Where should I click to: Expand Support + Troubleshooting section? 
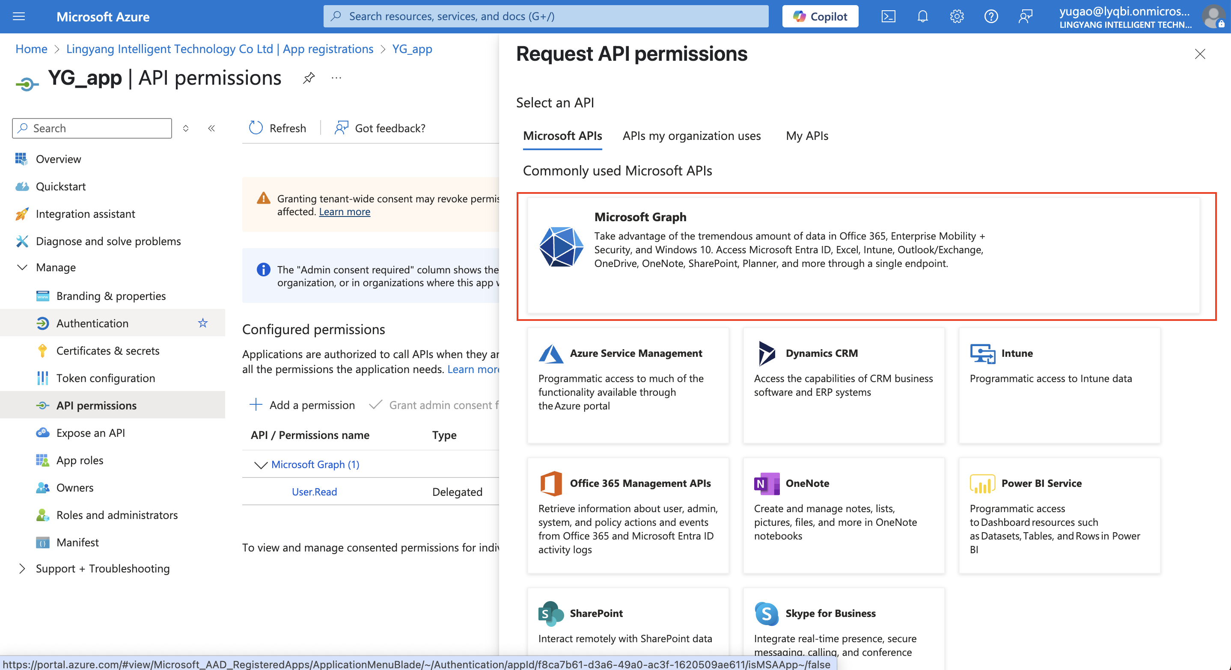22,568
